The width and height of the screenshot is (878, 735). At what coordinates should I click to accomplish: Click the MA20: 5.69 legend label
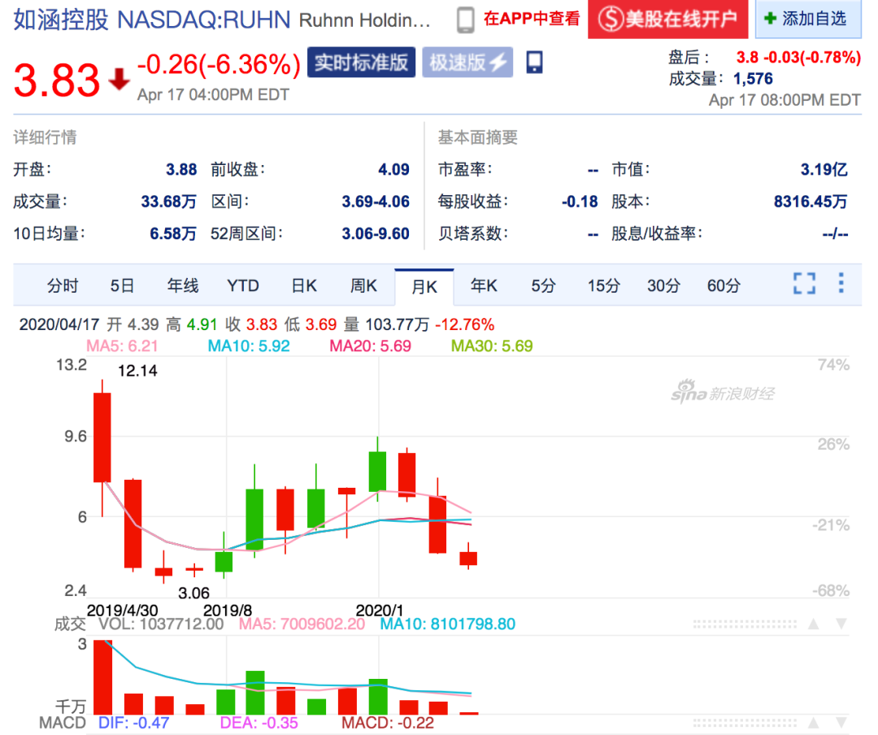tap(370, 346)
